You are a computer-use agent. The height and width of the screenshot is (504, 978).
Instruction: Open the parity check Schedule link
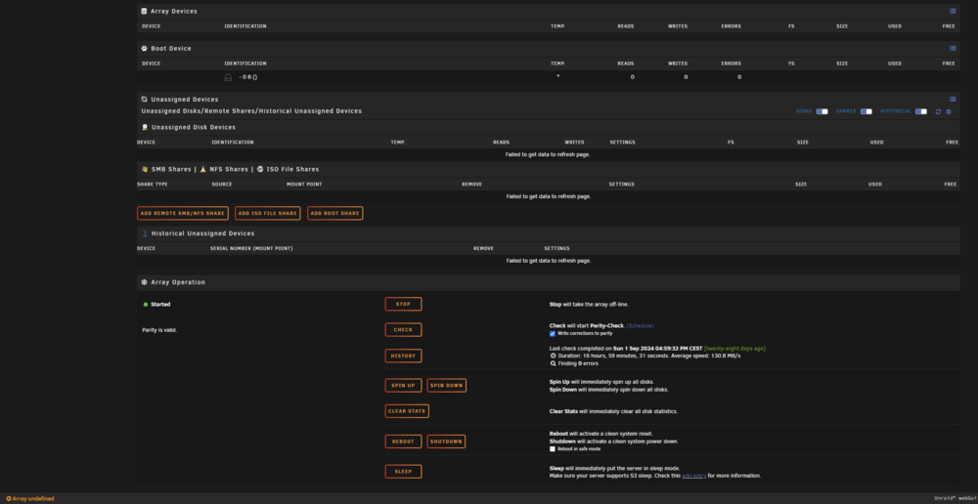(x=640, y=326)
